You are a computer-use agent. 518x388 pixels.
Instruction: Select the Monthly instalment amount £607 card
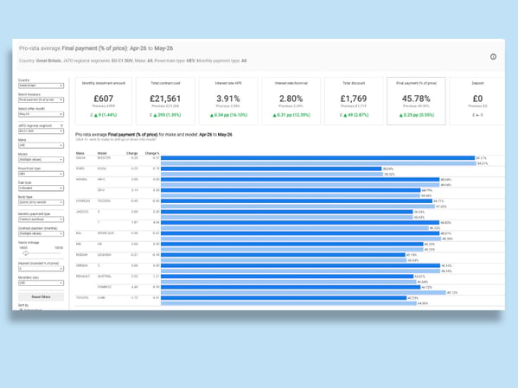click(x=104, y=101)
